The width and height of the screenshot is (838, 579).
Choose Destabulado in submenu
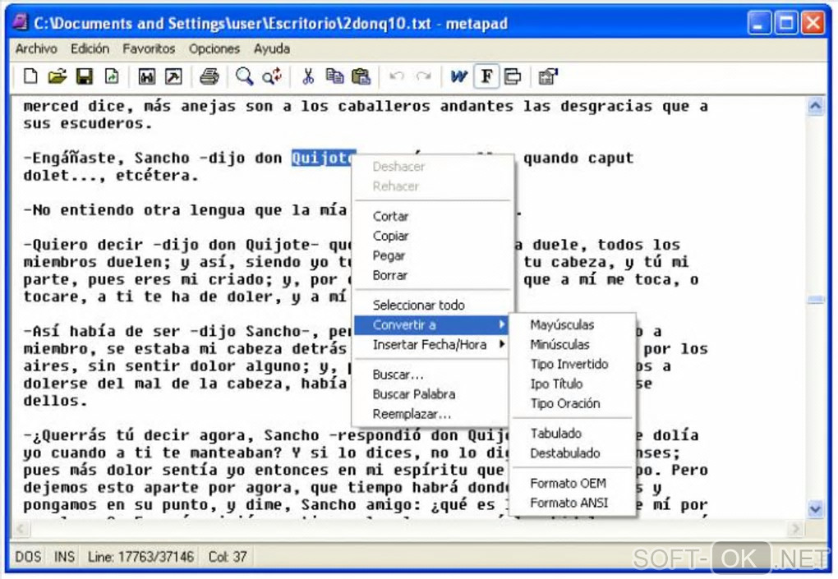(x=573, y=453)
